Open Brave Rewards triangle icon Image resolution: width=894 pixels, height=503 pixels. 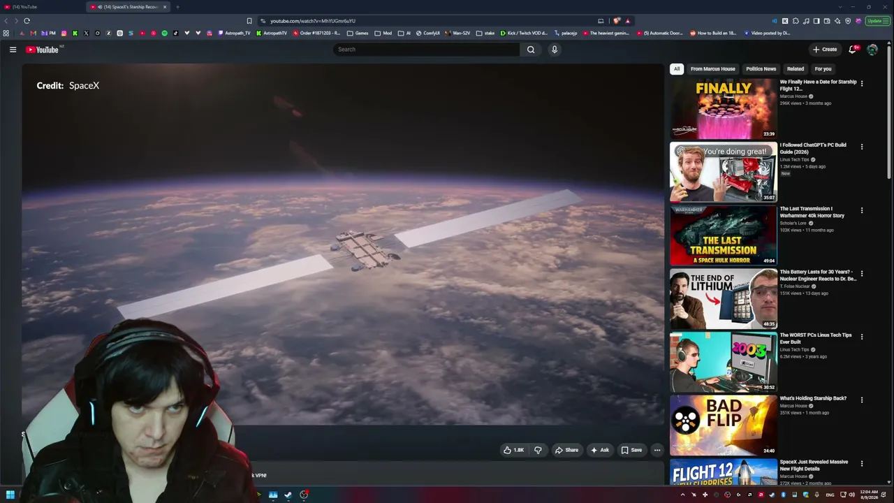[628, 21]
